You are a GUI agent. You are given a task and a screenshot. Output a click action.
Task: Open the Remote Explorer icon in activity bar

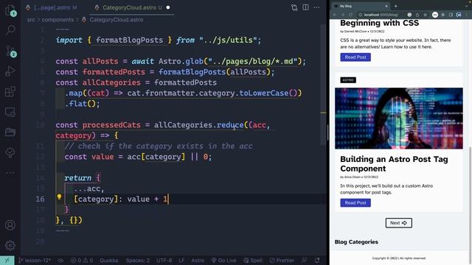[10, 112]
